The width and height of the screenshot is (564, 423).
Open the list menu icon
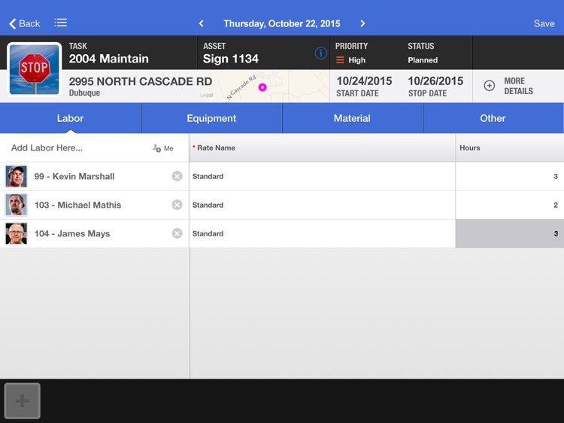61,23
